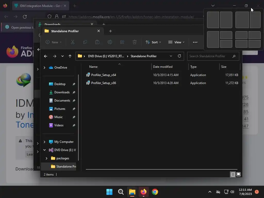Open Downloads in the navigation pane
Screen dimensions: 264x198
tap(62, 92)
